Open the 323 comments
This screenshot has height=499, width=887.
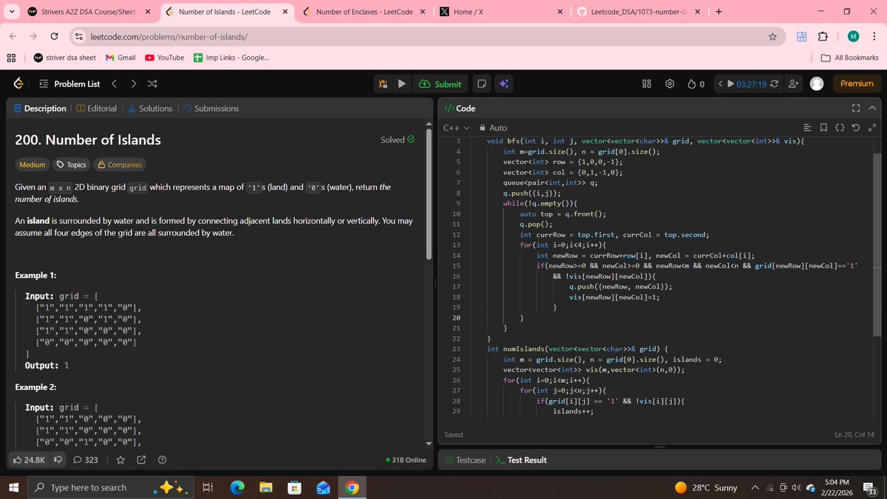coord(86,460)
